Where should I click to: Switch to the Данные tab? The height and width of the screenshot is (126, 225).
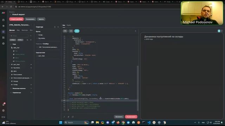click(x=12, y=30)
